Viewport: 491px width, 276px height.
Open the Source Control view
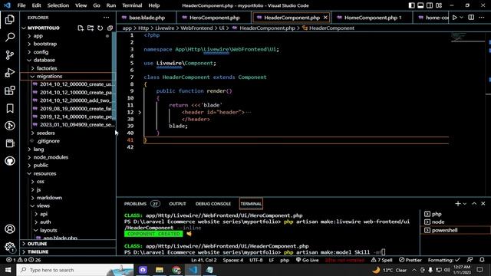coord(10,55)
